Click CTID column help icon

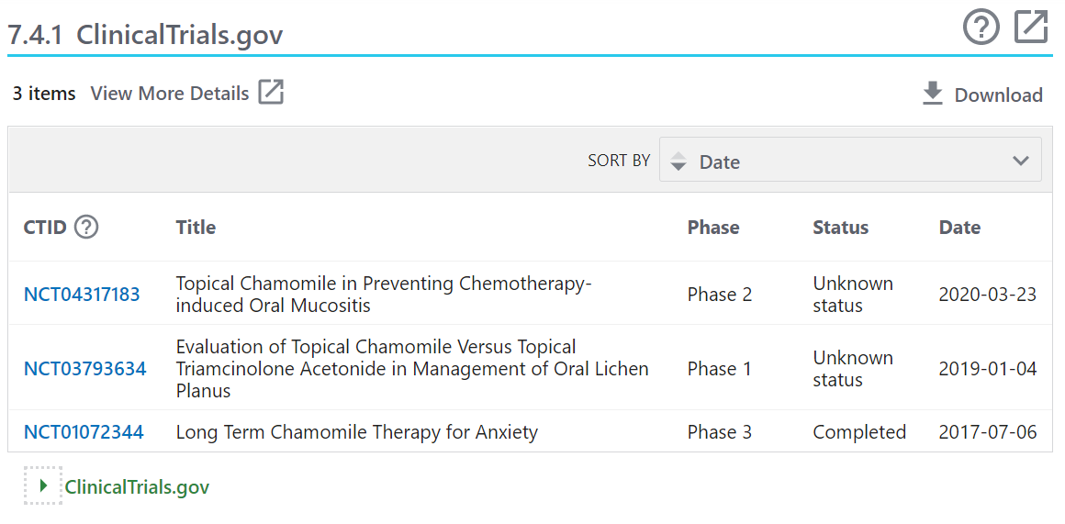click(x=86, y=227)
